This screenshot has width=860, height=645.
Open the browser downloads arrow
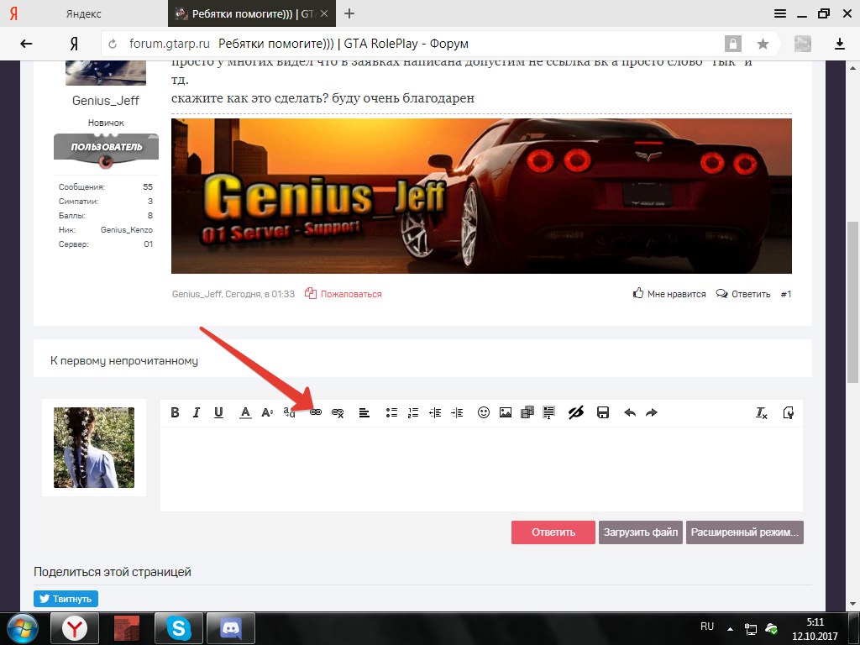(x=839, y=44)
